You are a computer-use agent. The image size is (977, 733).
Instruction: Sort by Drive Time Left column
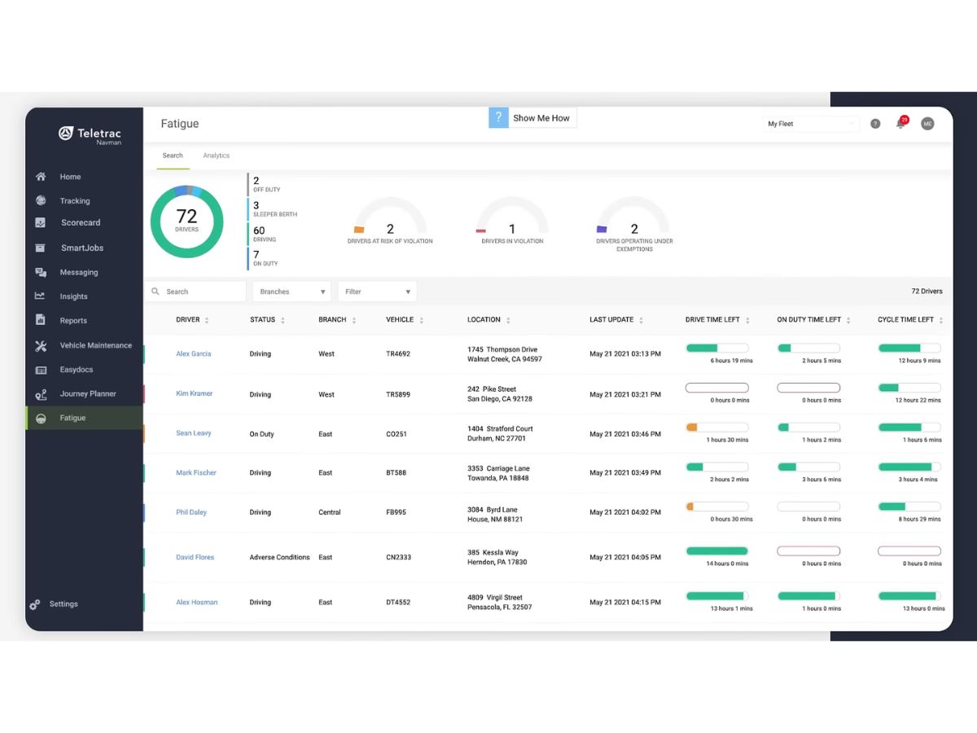point(717,320)
